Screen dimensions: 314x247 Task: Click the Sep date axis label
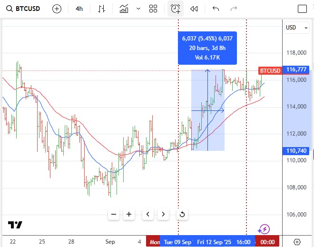tap(110, 242)
